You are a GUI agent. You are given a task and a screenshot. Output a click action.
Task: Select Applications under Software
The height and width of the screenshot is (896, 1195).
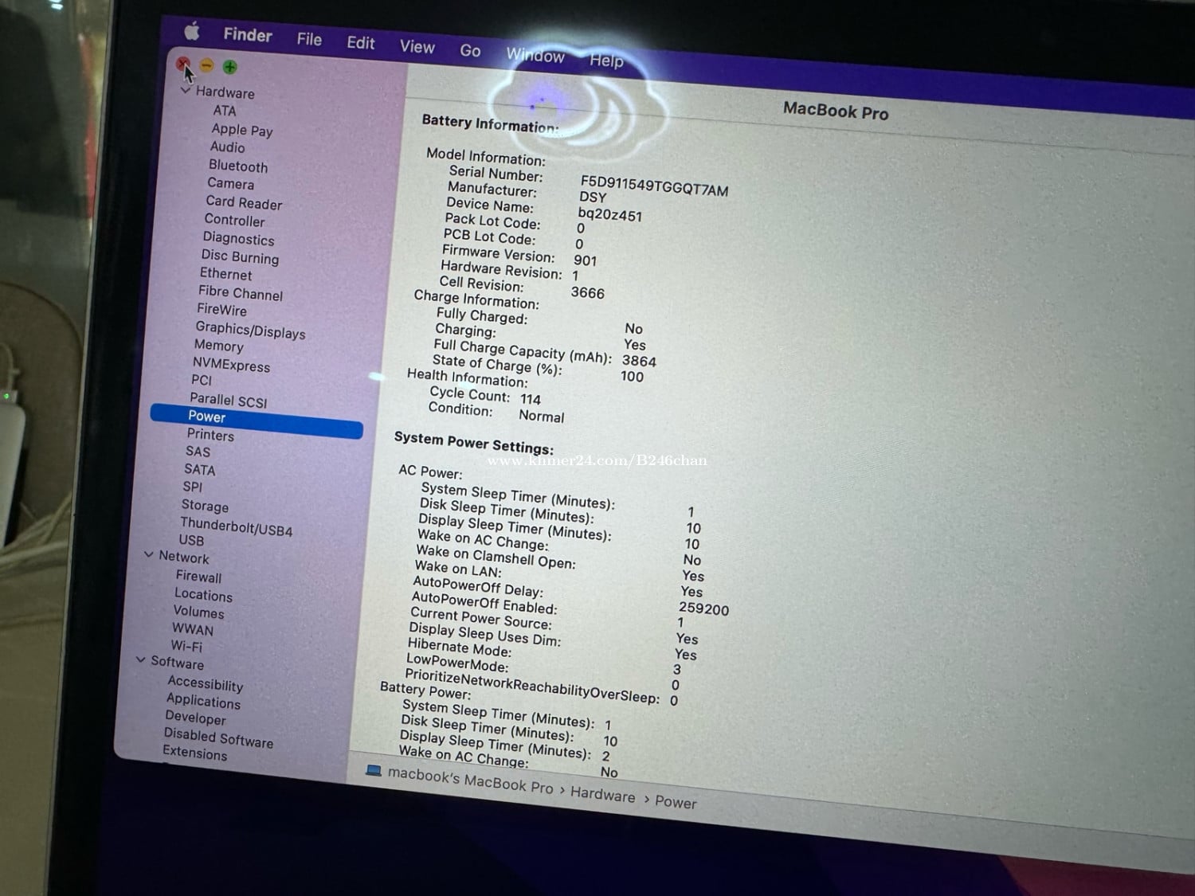203,701
